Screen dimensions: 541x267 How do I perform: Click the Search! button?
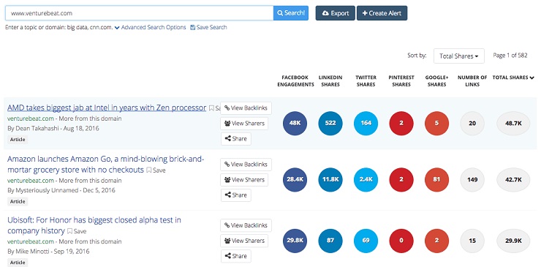coord(290,13)
